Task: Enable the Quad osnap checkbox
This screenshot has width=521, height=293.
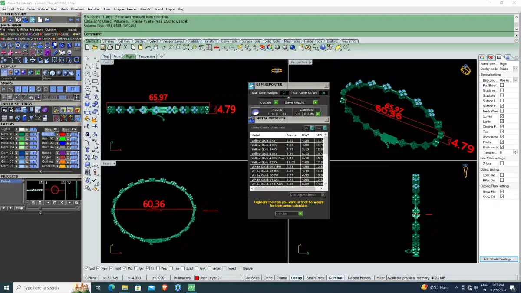Action: point(183,268)
